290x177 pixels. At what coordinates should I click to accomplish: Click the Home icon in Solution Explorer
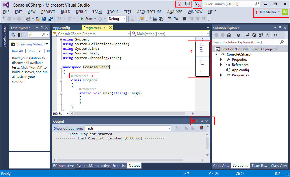click(229, 35)
